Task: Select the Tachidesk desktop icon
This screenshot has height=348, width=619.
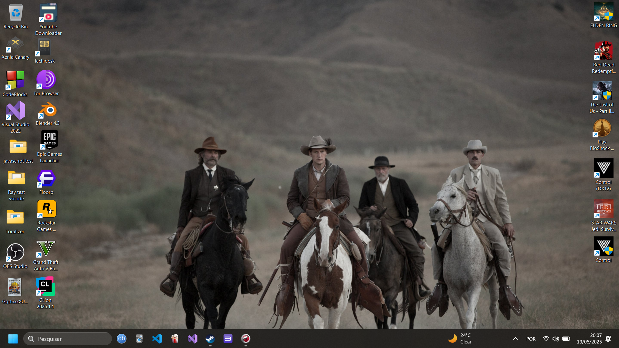Action: (x=45, y=52)
